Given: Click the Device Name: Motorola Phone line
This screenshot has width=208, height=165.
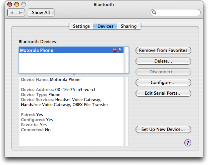Looking at the screenshot, I should [x=51, y=80].
